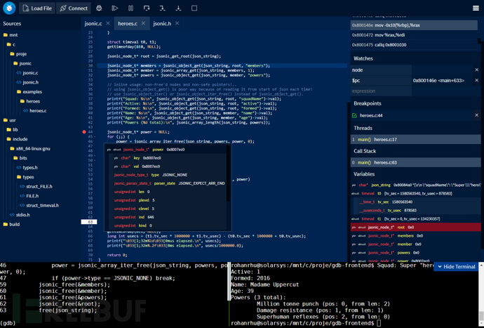Close the heroes.c tab
Viewport: 484px width, 328px height.
(143, 24)
